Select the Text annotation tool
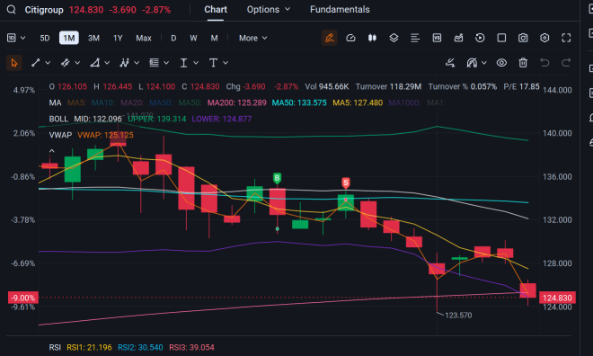 (x=213, y=63)
